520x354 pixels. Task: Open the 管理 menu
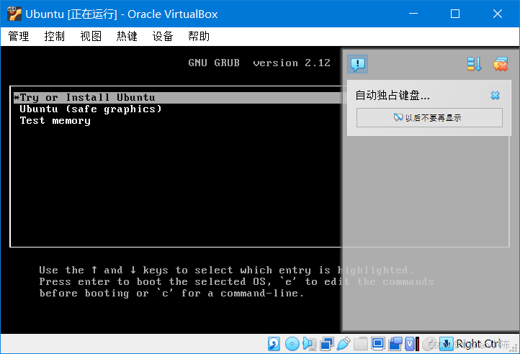tap(19, 36)
